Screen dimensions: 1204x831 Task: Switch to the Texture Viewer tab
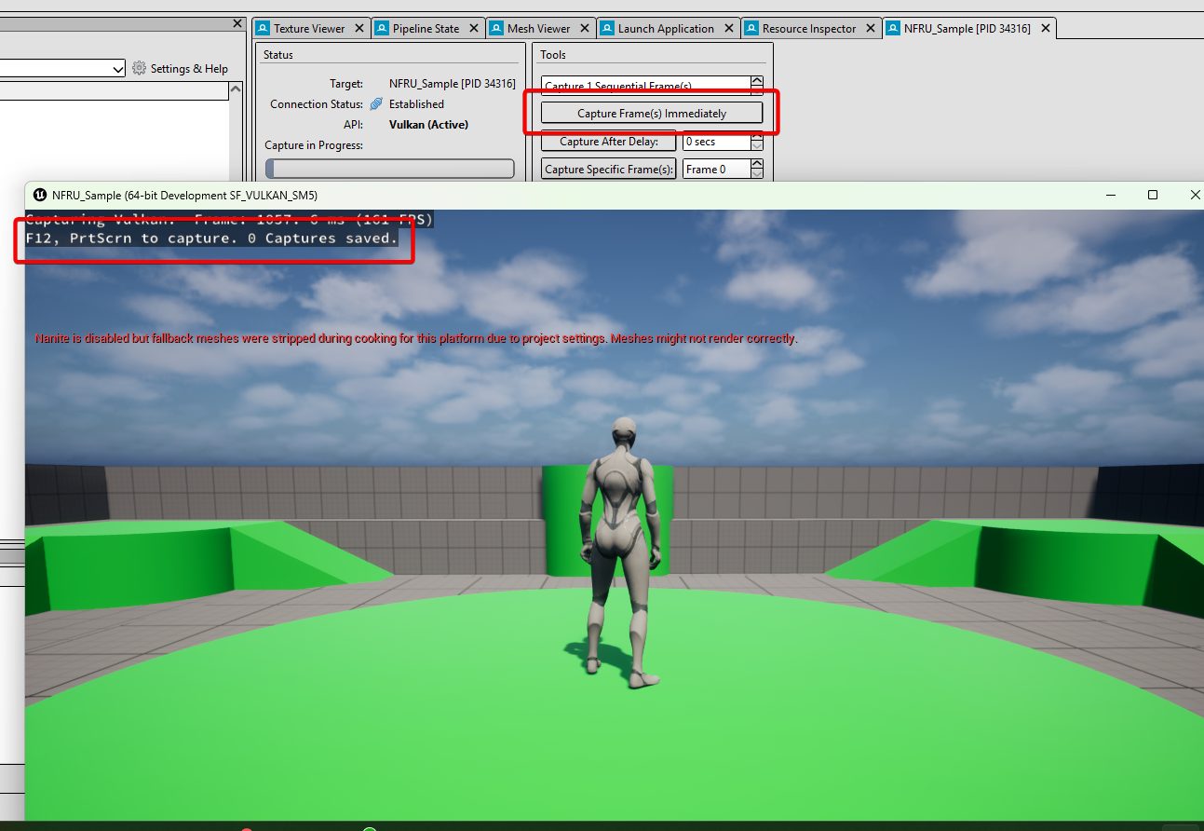tap(310, 29)
